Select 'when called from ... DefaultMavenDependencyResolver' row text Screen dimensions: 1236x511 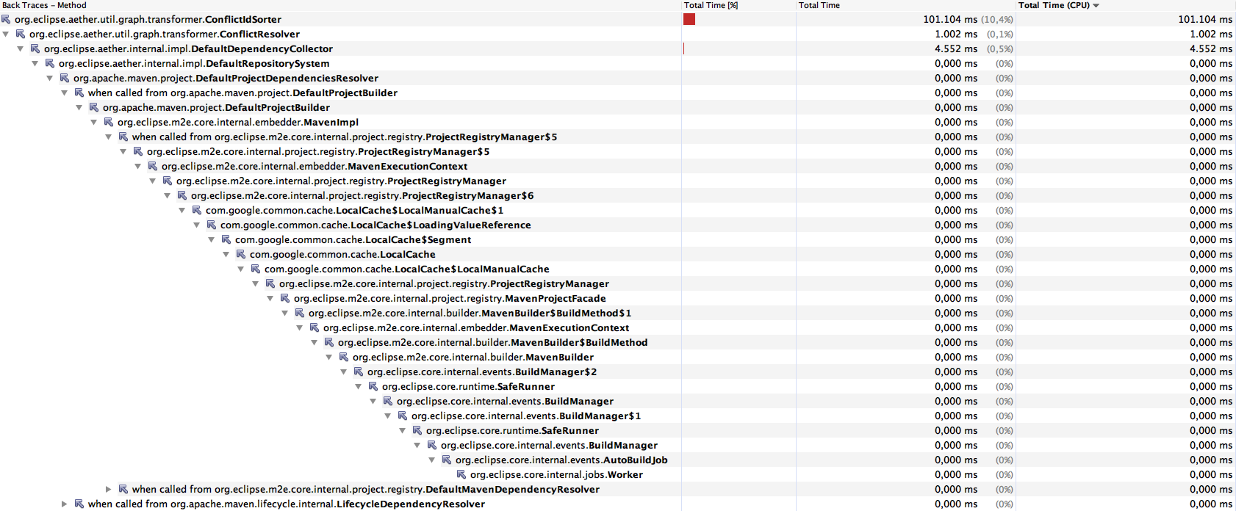point(366,489)
